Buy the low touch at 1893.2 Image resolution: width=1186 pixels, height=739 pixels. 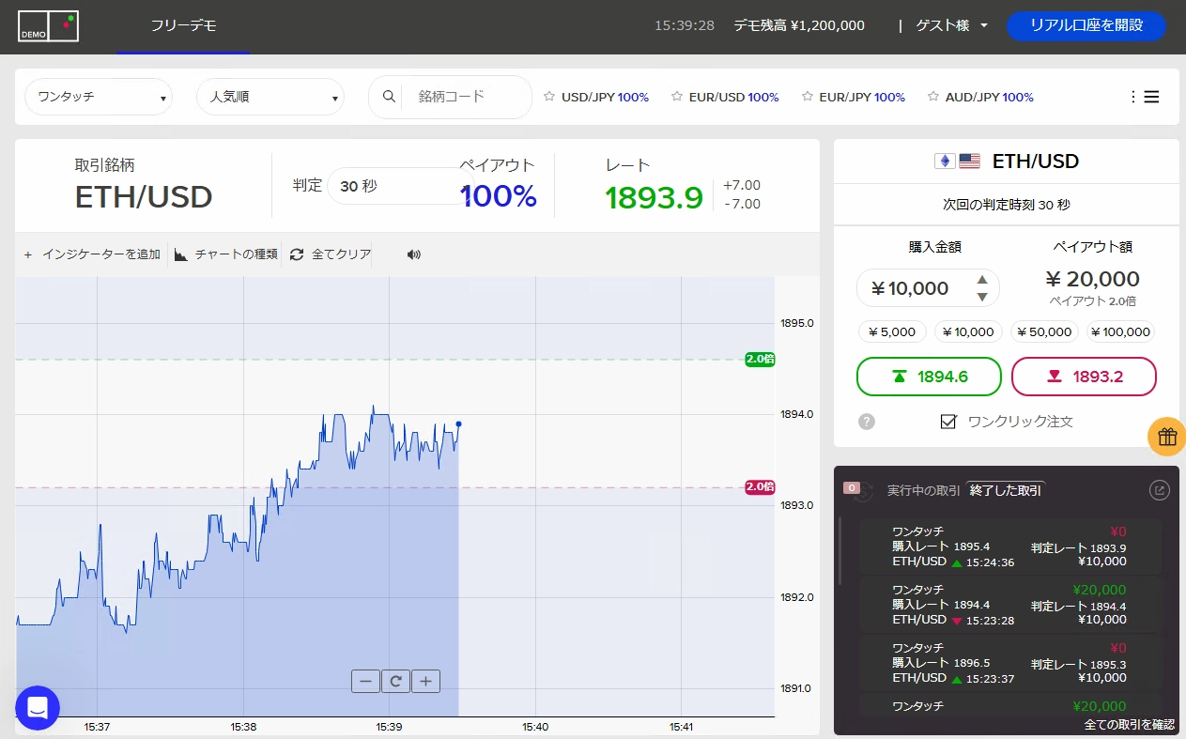(1084, 377)
